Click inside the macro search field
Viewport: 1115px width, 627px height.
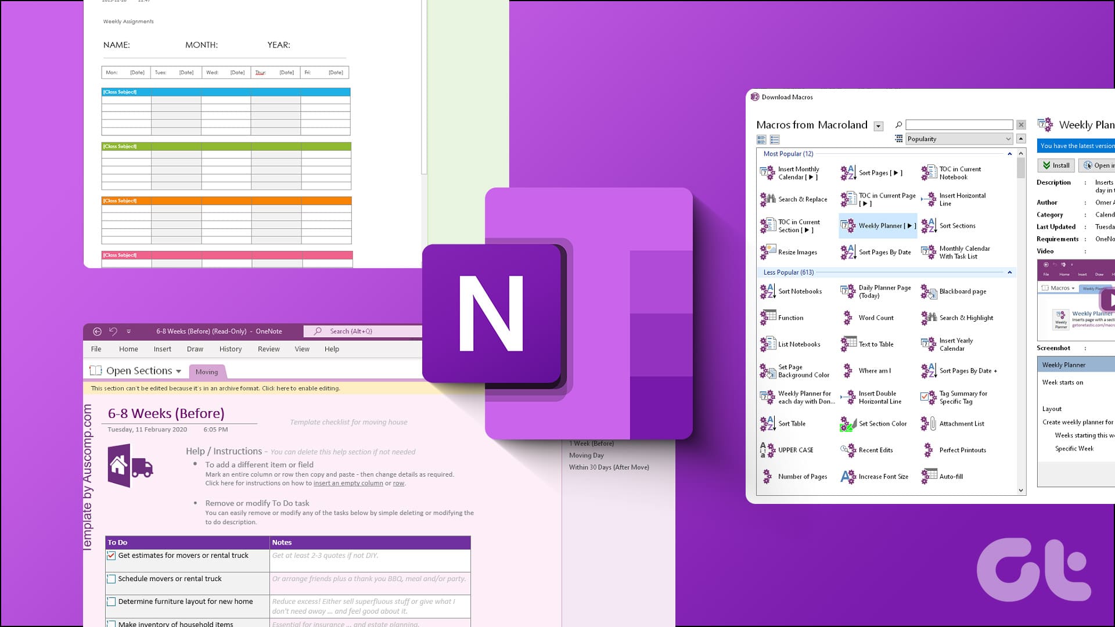click(958, 124)
